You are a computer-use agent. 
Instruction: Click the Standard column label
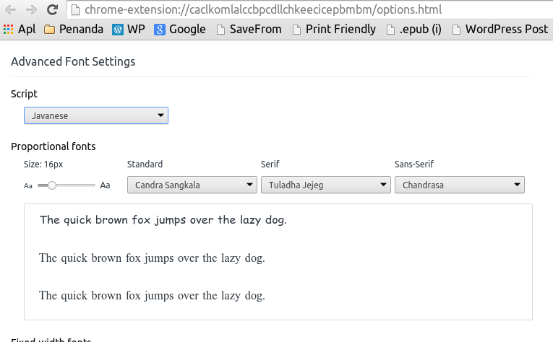(145, 165)
